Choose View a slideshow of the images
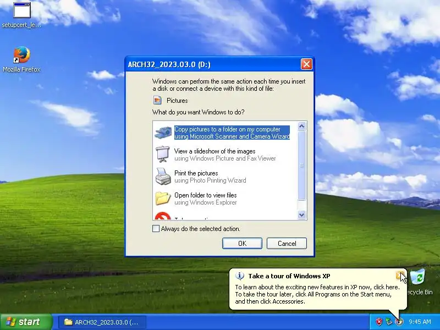Viewport: 440px width, 330px height. pyautogui.click(x=225, y=155)
